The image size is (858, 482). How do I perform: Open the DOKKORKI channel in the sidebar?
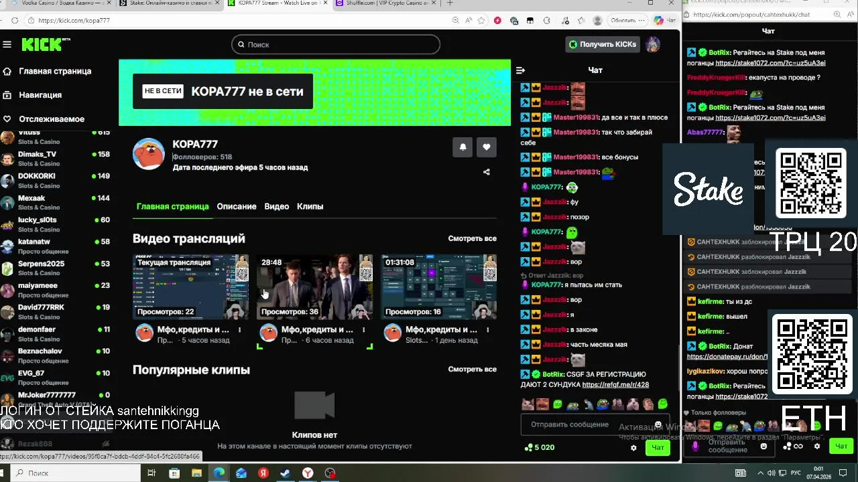(x=56, y=180)
